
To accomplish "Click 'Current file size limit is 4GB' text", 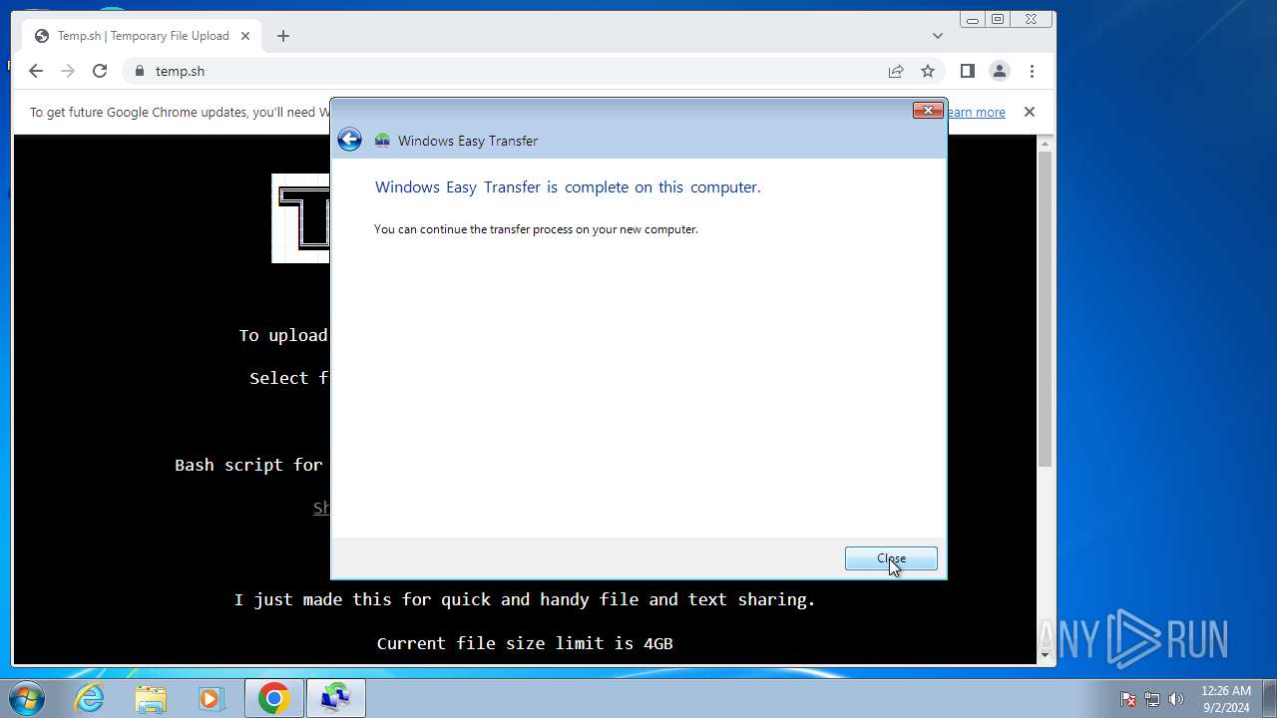I will click(x=525, y=643).
